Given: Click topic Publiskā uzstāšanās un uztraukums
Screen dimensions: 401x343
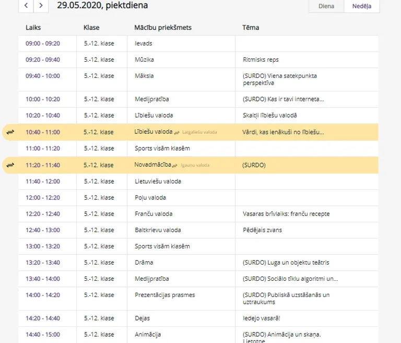Looking at the screenshot, I should [286, 299].
